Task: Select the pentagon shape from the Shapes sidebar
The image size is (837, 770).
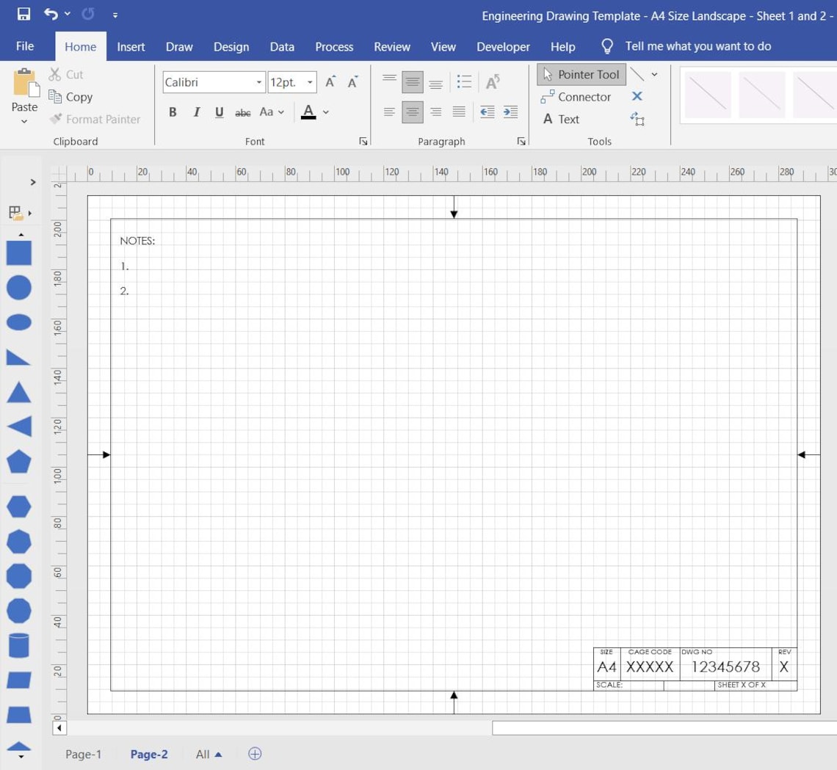Action: [x=18, y=461]
